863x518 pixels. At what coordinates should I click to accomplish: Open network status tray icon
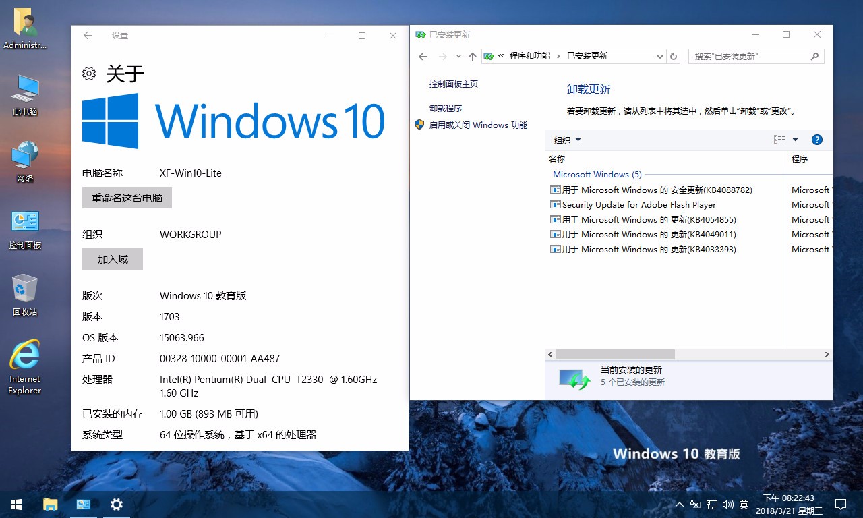pyautogui.click(x=711, y=505)
